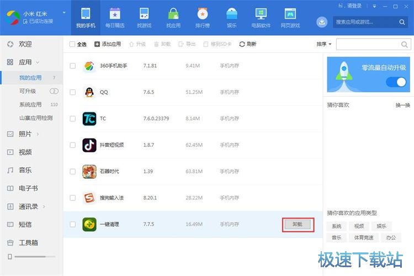Collapse the 应用 sidebar section

38,62
